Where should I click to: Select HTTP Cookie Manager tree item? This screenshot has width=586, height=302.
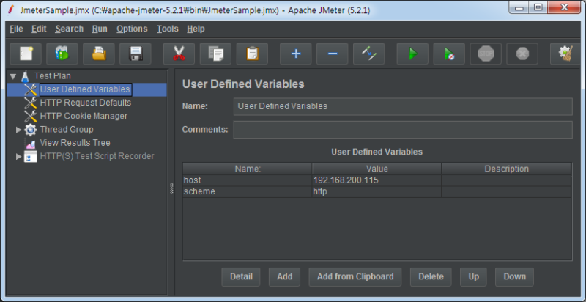click(x=84, y=117)
